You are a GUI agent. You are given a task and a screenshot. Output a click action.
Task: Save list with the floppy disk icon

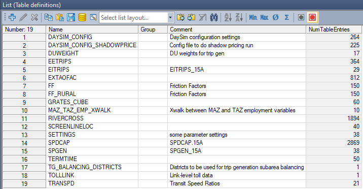[71, 17]
